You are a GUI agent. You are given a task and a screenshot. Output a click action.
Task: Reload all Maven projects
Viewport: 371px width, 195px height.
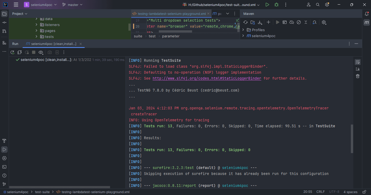245,22
